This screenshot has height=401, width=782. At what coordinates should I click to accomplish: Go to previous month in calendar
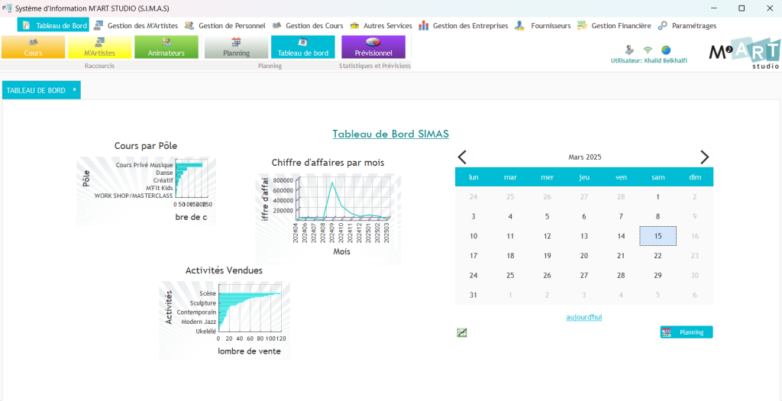pos(462,157)
